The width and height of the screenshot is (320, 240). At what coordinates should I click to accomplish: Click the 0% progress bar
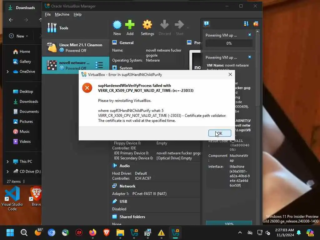pos(229,43)
